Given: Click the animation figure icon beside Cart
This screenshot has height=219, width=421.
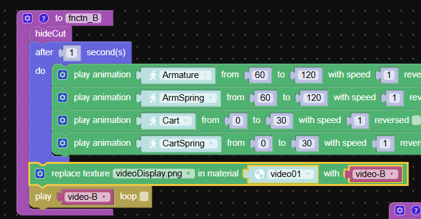Looking at the screenshot, I should coord(153,121).
